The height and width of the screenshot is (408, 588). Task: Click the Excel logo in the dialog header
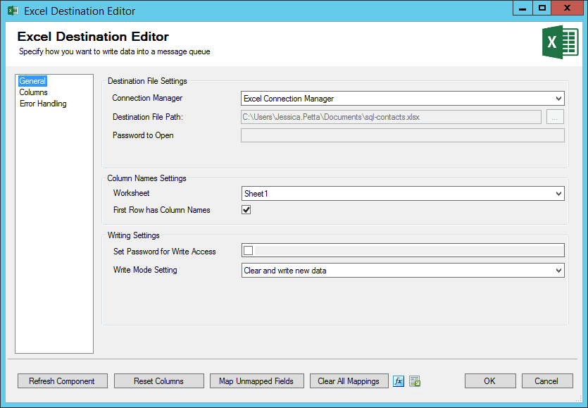pos(560,42)
